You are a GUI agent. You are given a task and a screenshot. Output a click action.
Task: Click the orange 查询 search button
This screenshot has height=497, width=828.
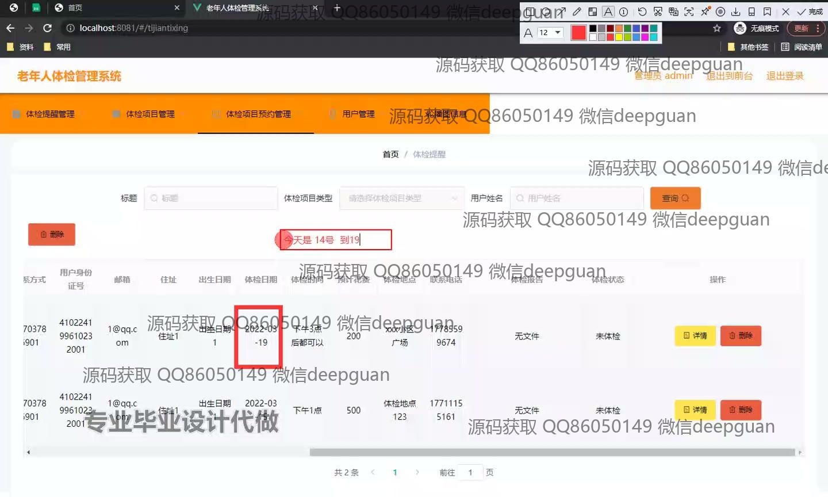[675, 198]
